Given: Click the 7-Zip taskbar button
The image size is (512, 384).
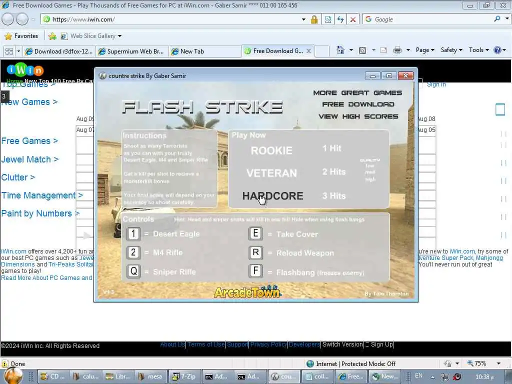Looking at the screenshot, I should point(185,376).
